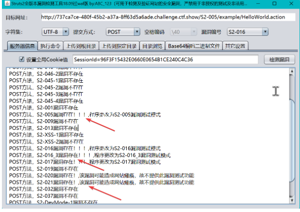Maximize the Struts2 tool window
The width and height of the screenshot is (300, 212).
click(x=275, y=3)
